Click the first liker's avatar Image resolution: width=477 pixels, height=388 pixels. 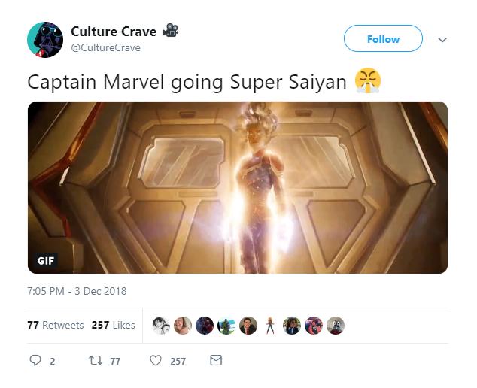[x=161, y=325]
